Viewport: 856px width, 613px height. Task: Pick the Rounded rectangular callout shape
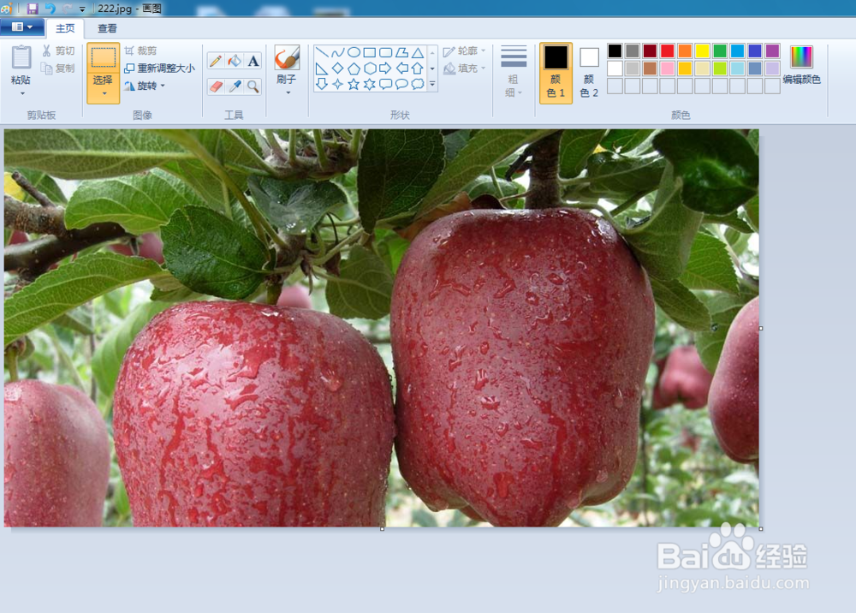point(385,84)
